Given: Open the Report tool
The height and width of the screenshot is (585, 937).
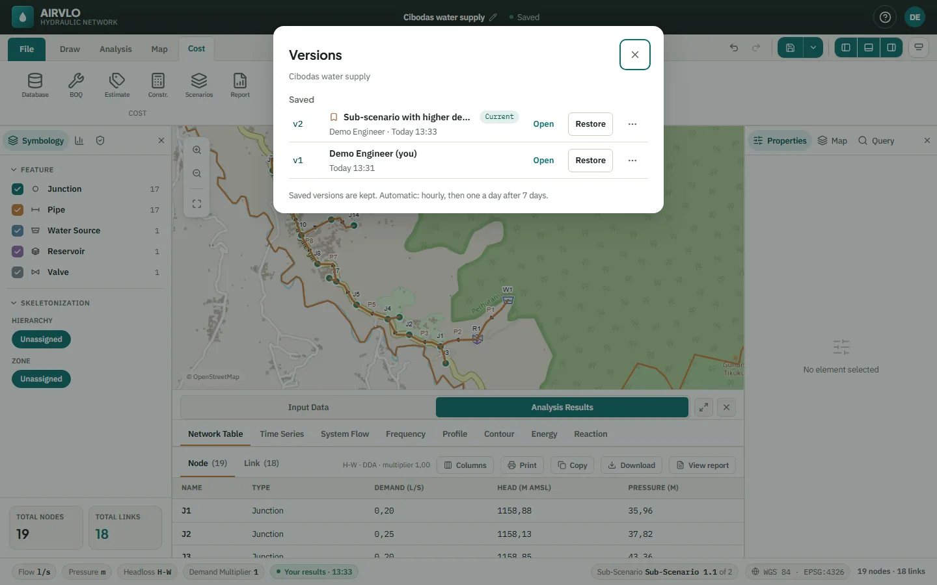Looking at the screenshot, I should (240, 85).
